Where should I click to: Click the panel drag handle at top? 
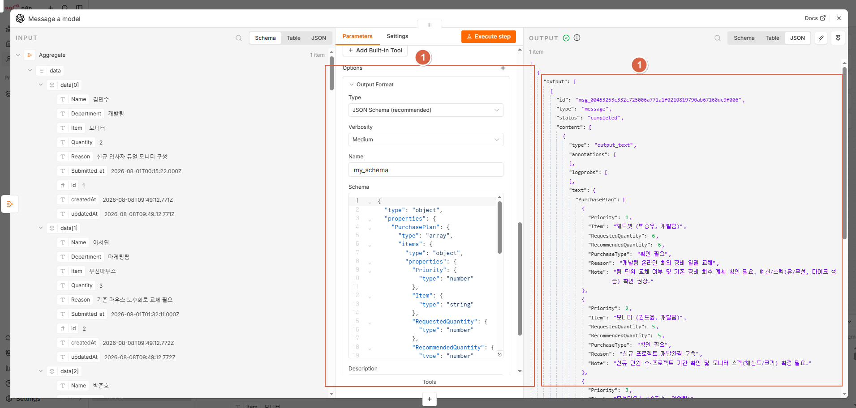coord(429,25)
